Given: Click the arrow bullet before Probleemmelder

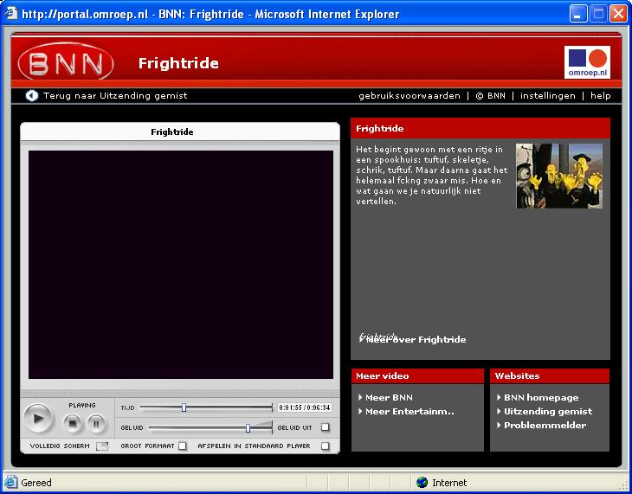Looking at the screenshot, I should pyautogui.click(x=499, y=425).
